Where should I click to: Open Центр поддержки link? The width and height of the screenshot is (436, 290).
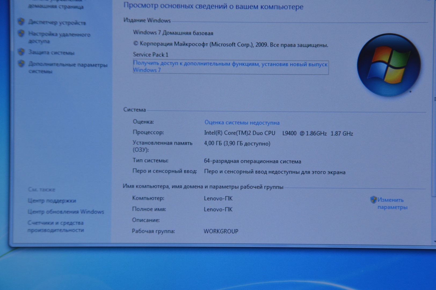pyautogui.click(x=52, y=201)
